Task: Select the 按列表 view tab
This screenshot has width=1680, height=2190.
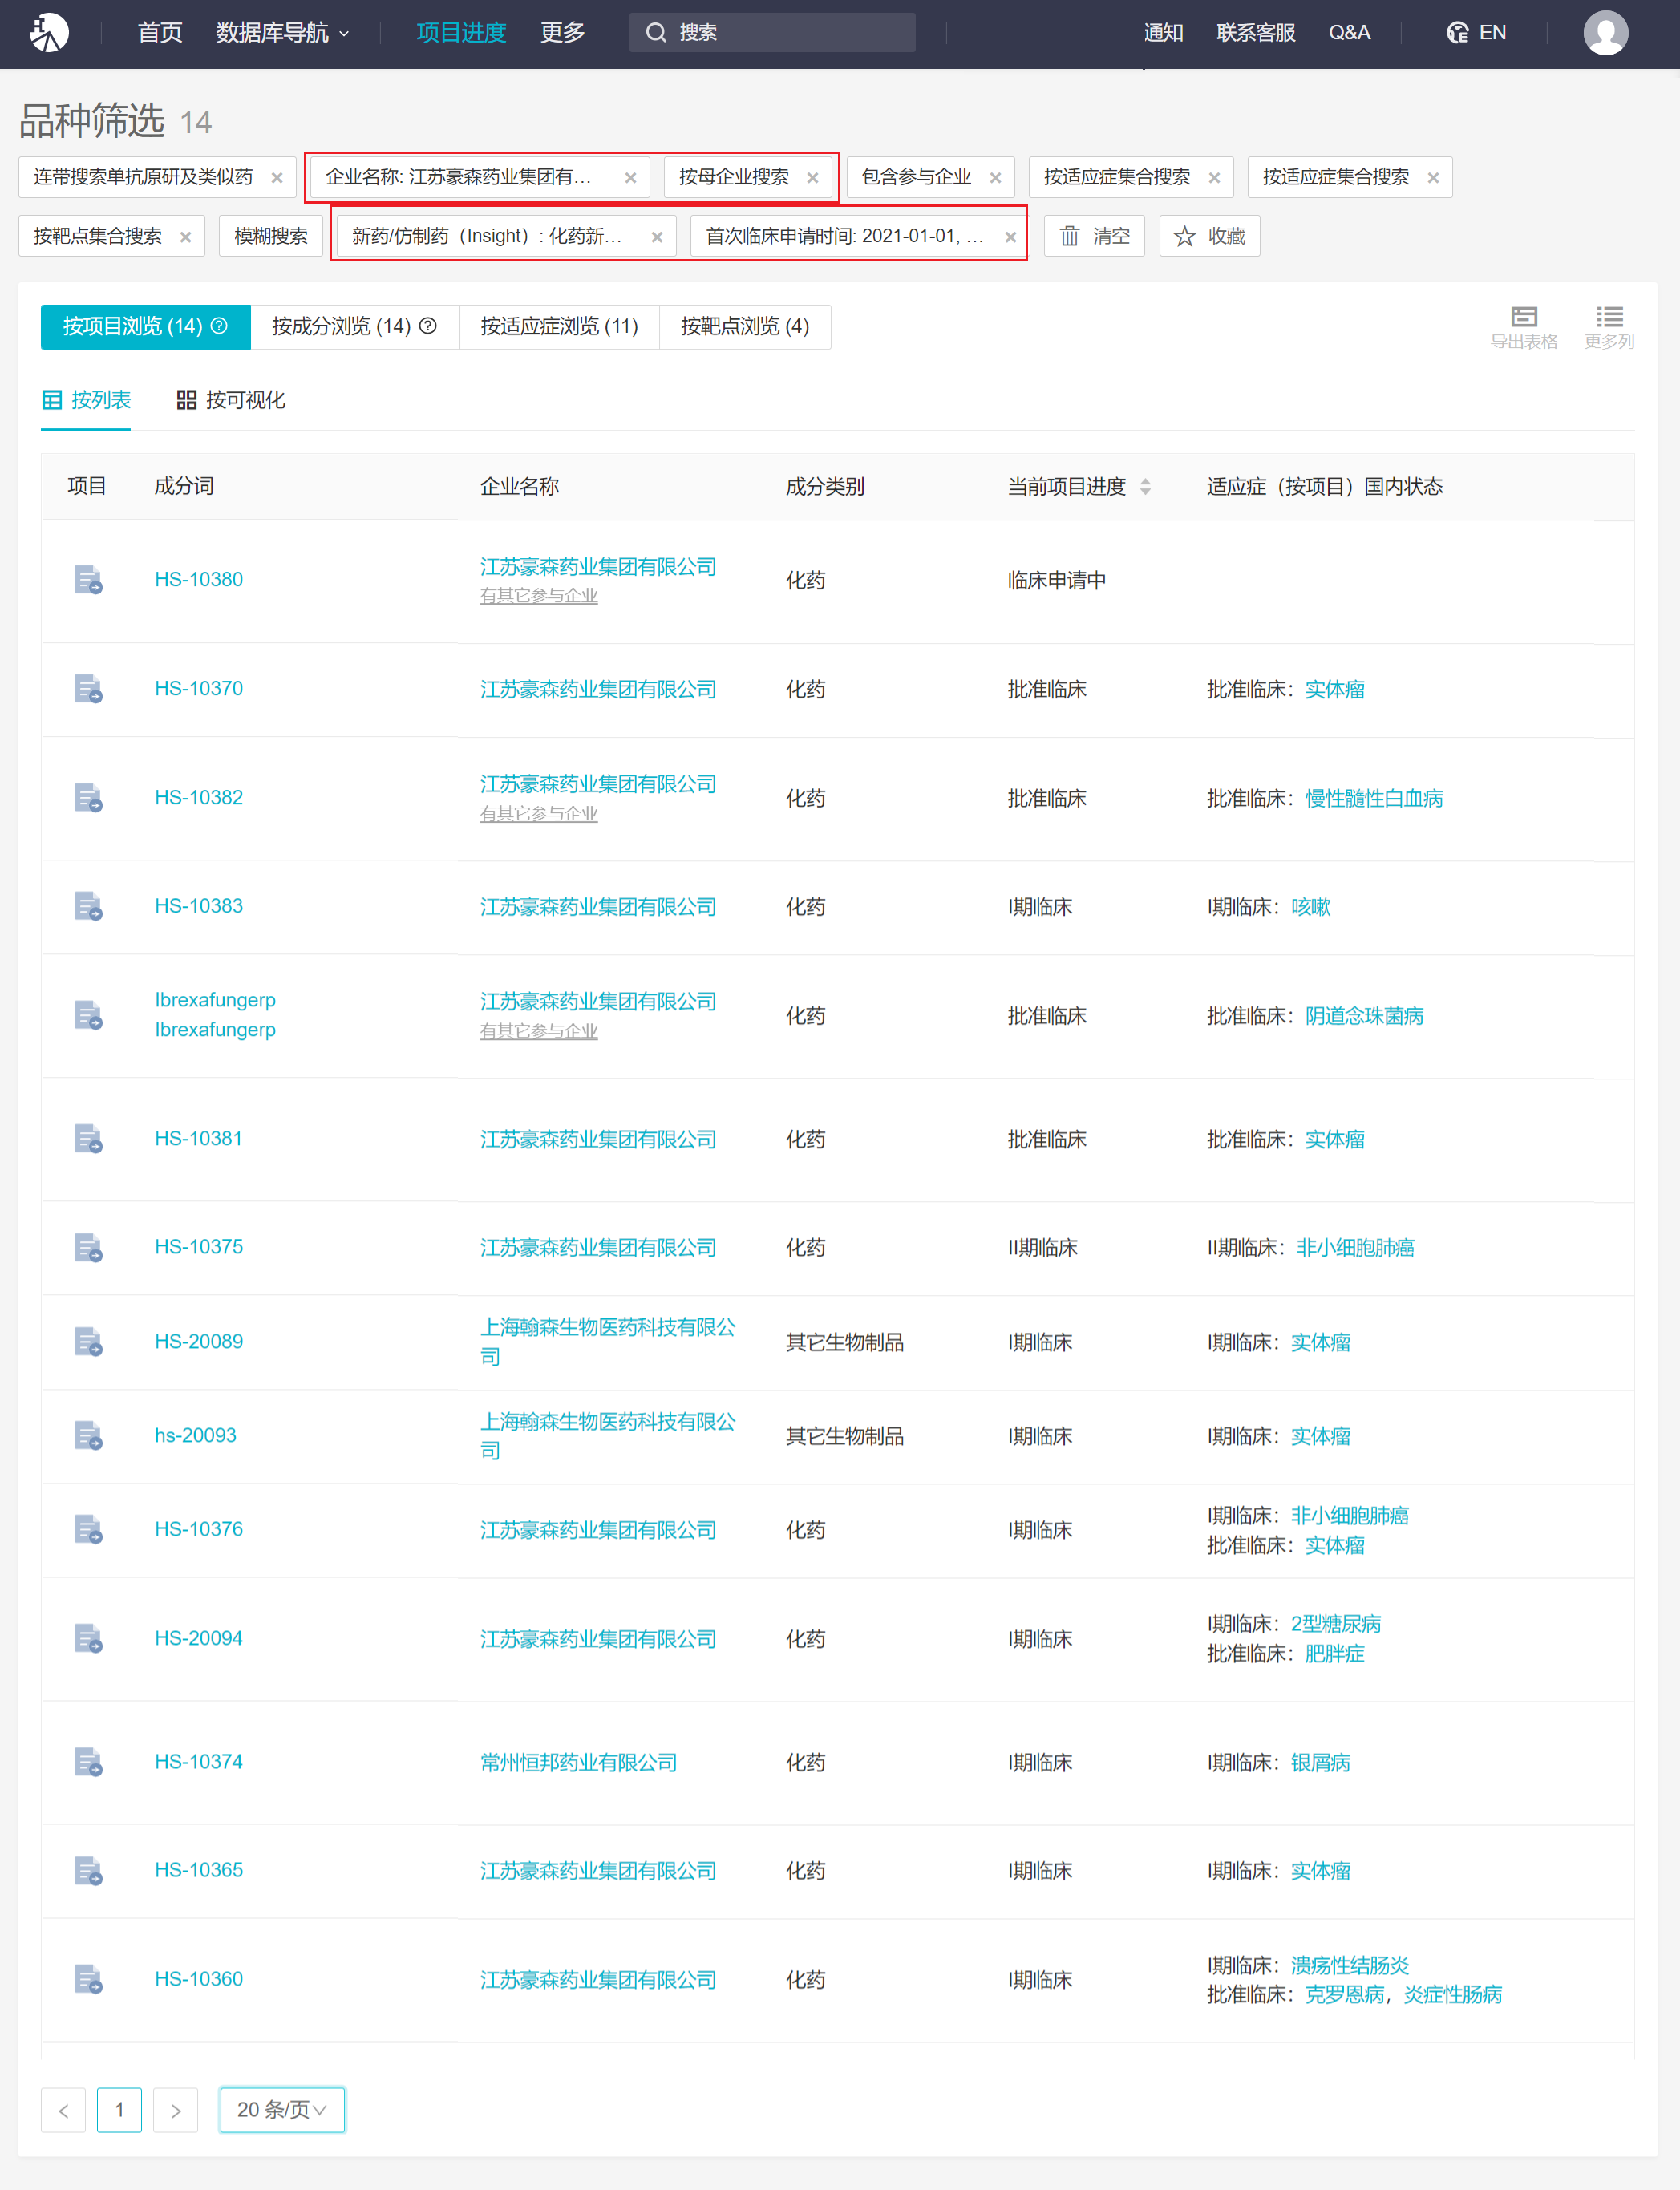Action: click(86, 400)
